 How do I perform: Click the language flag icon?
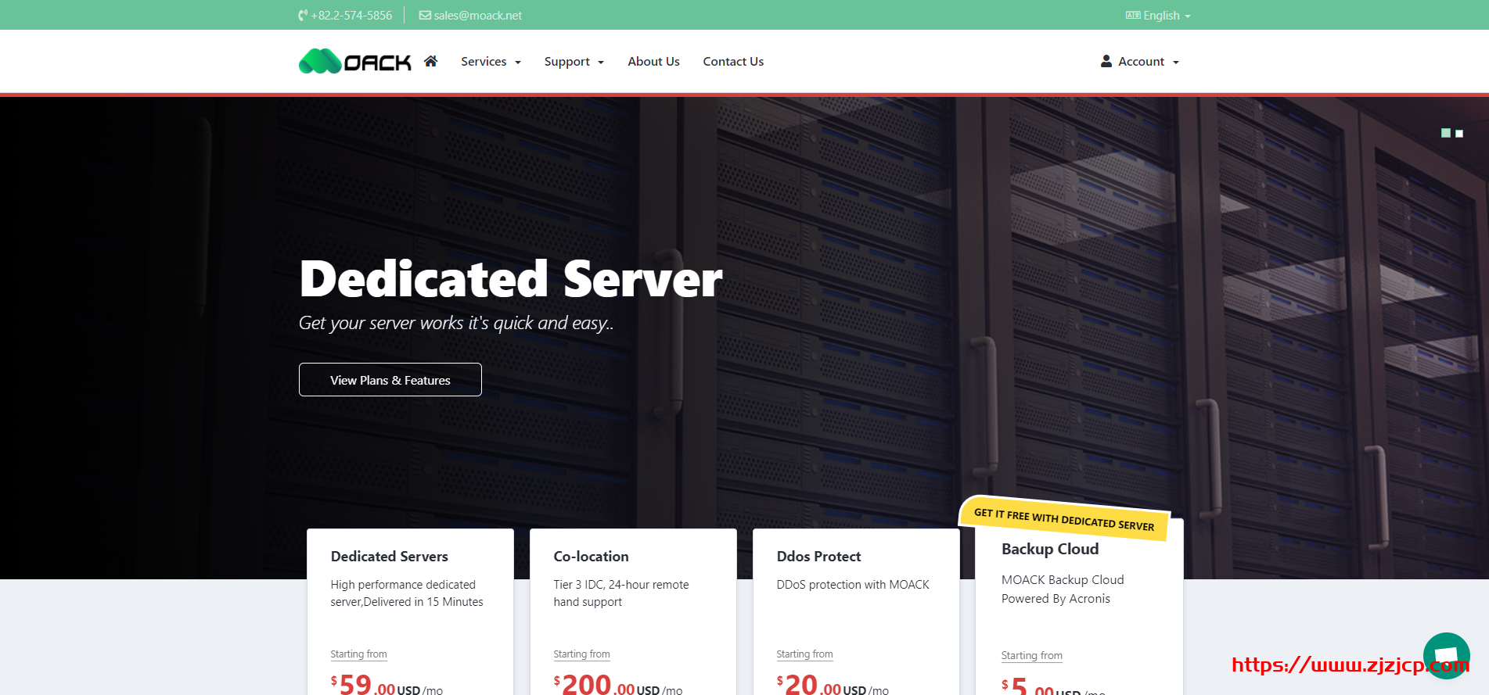pyautogui.click(x=1133, y=16)
